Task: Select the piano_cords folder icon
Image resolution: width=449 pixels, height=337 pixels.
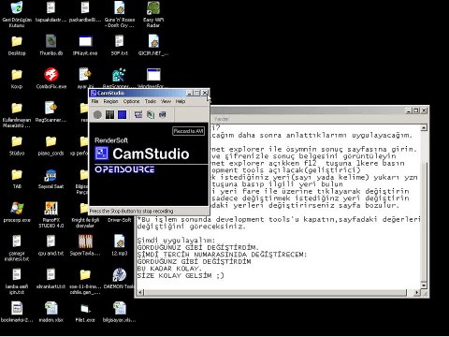Action: pos(51,141)
